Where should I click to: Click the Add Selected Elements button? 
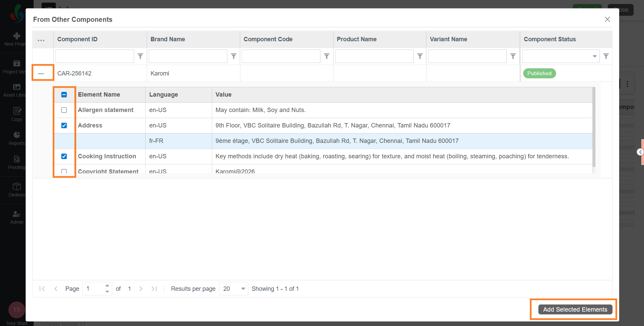click(575, 310)
